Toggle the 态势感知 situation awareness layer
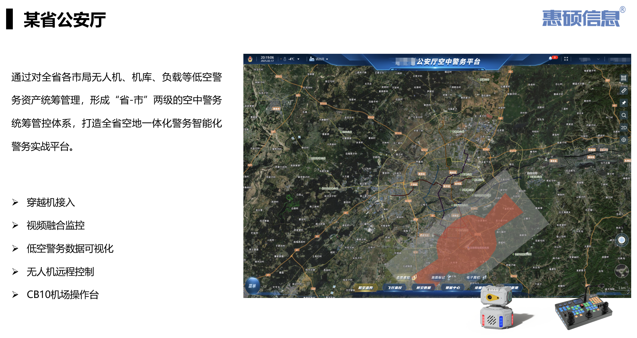This screenshot has width=637, height=338. point(406,277)
